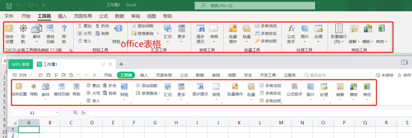Viewport: 412px width, 138px height.
Task: Click 查找功能 in the WPS toolbar
Action: [x=62, y=90]
